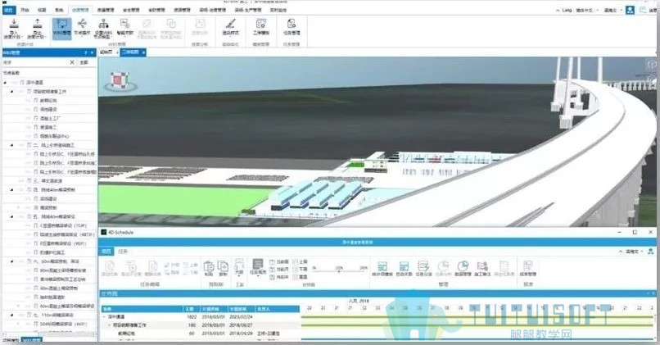Switch to the 实时监控 ribbon tab
Viewport: 660px width, 345px height.
pos(278,10)
